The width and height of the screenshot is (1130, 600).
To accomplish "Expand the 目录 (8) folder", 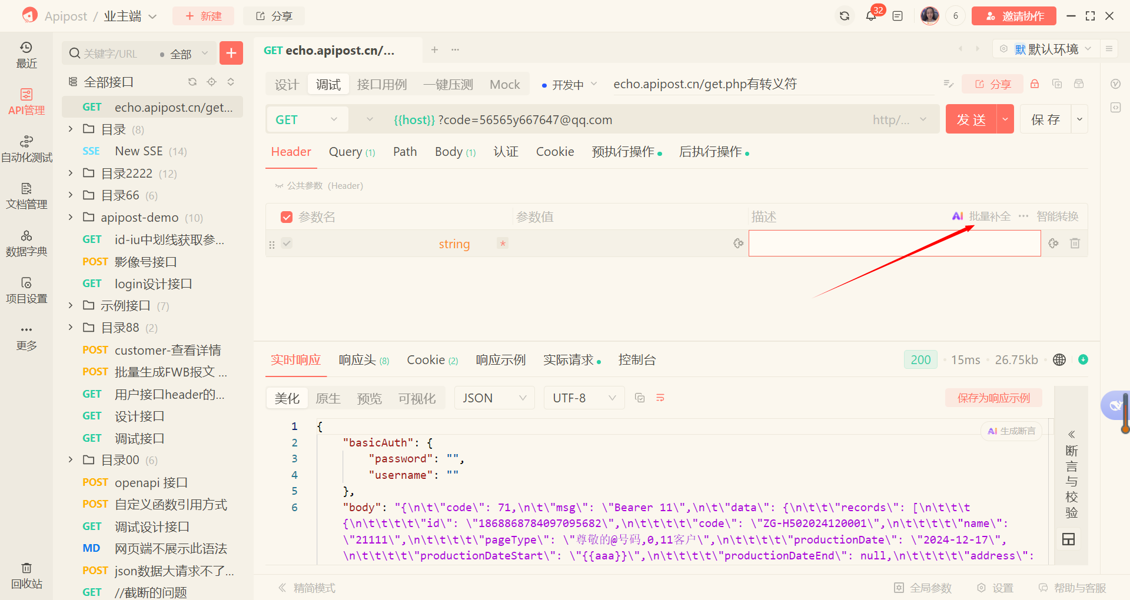I will coord(71,129).
